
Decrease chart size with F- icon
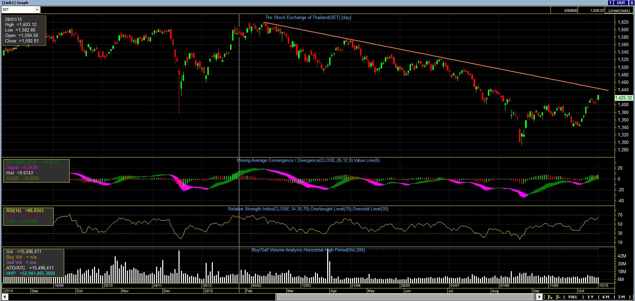click(x=558, y=297)
